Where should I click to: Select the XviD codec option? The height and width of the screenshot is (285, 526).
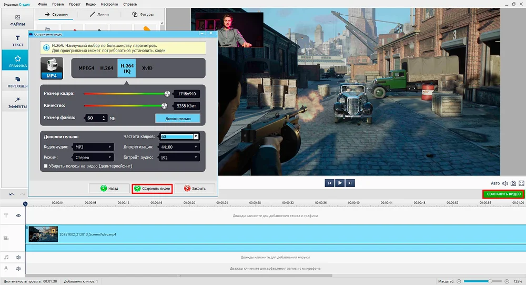point(147,68)
